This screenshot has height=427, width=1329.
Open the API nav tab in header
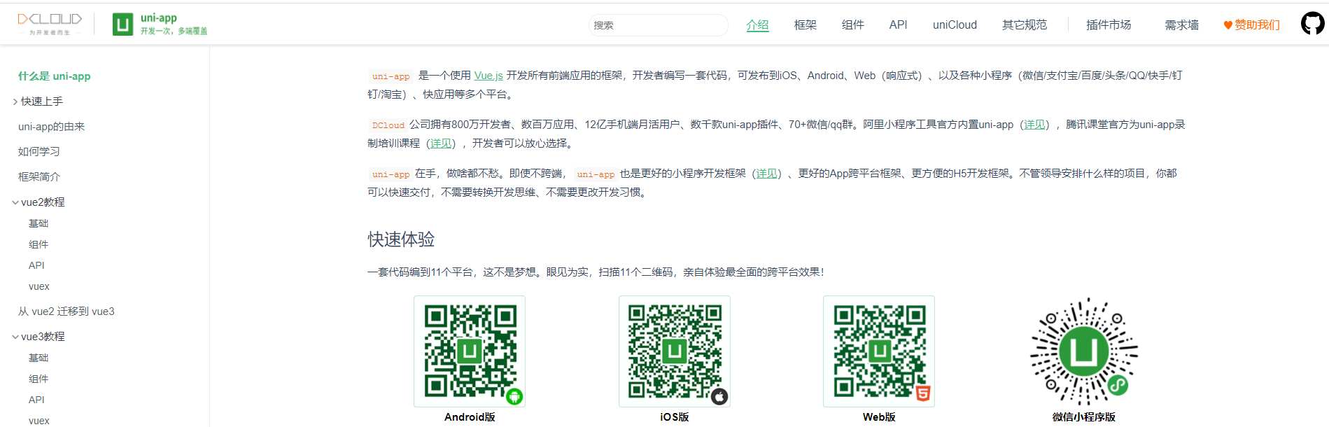click(898, 25)
